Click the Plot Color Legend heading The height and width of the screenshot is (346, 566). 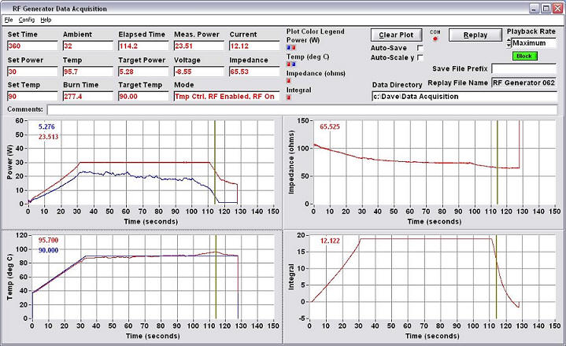tap(316, 31)
